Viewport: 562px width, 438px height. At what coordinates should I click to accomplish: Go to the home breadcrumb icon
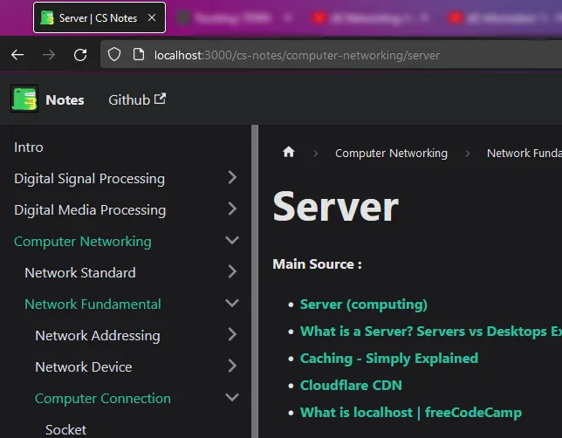289,152
